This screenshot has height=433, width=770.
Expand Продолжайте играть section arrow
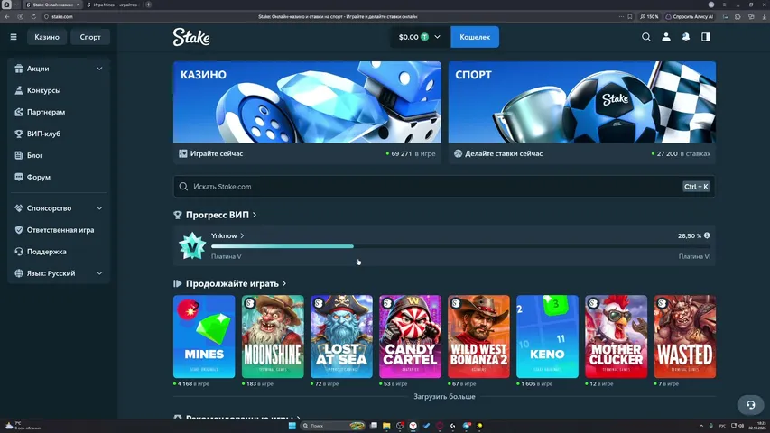(284, 284)
